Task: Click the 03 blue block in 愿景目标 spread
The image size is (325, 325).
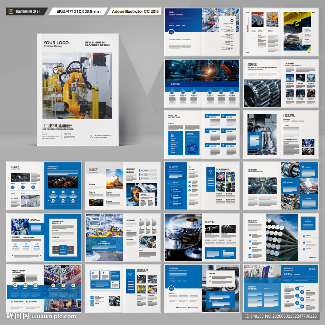Action: (x=308, y=202)
